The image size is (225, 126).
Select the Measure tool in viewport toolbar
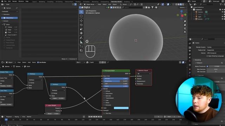coord(81,42)
